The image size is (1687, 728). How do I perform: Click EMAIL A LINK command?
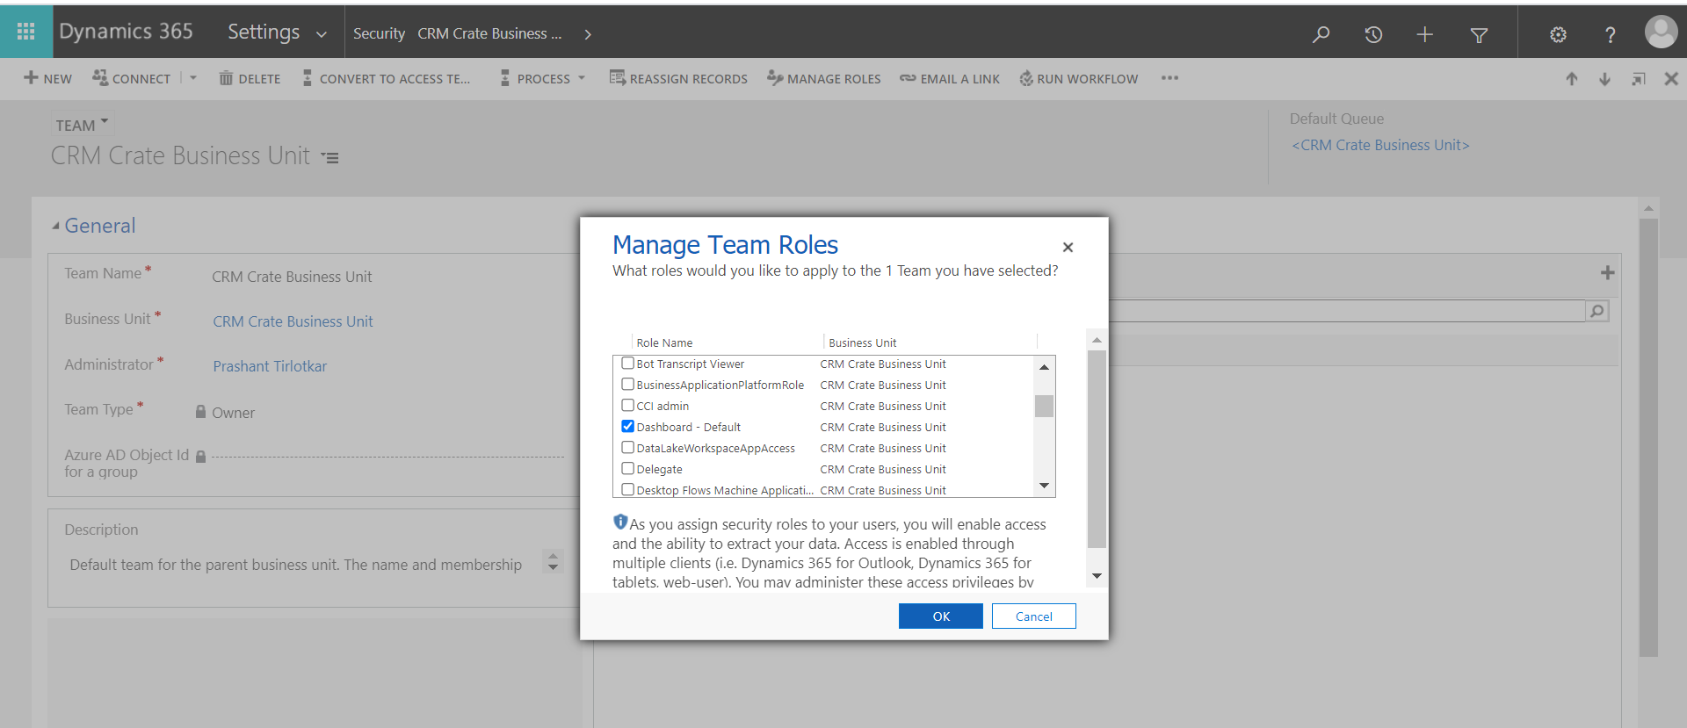(x=950, y=78)
